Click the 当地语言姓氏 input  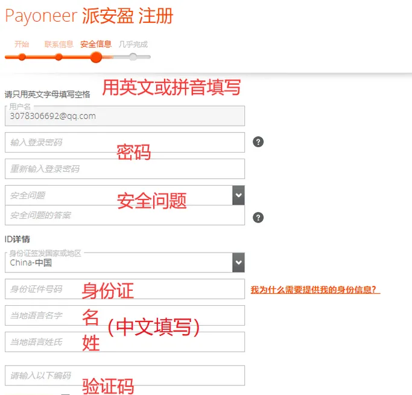pyautogui.click(x=125, y=342)
